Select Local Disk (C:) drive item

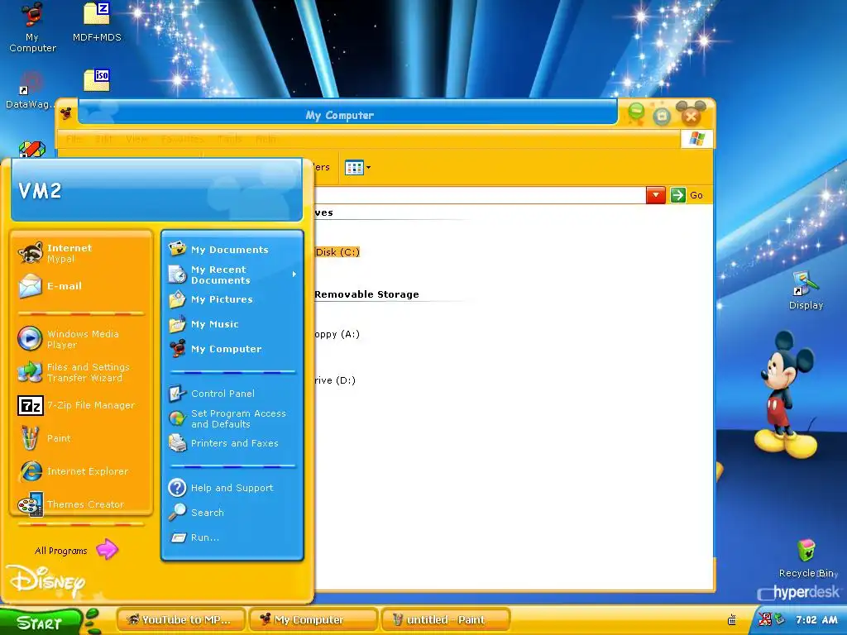tap(337, 252)
